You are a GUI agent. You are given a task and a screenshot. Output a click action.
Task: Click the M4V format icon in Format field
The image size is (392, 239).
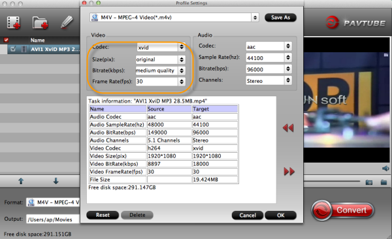[x=31, y=202]
